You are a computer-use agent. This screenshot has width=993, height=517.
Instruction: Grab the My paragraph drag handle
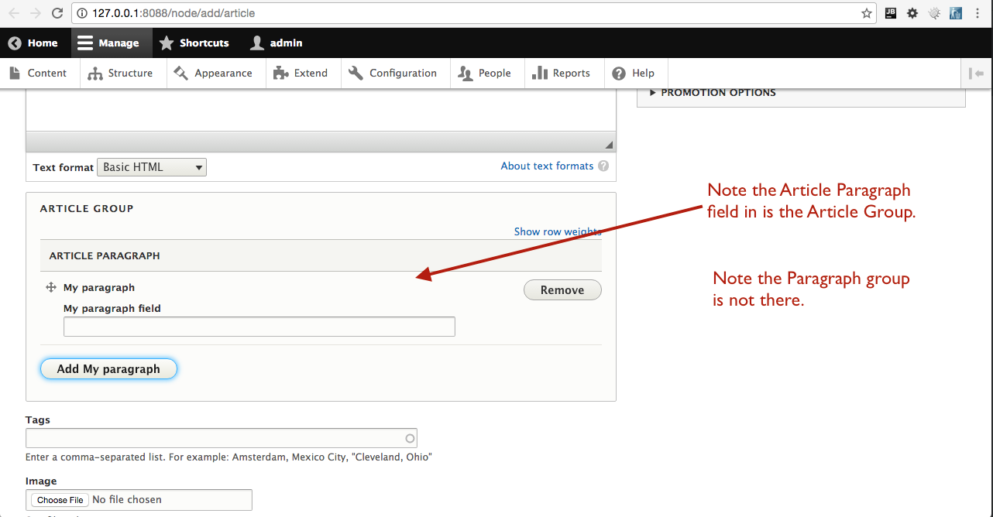click(x=50, y=286)
